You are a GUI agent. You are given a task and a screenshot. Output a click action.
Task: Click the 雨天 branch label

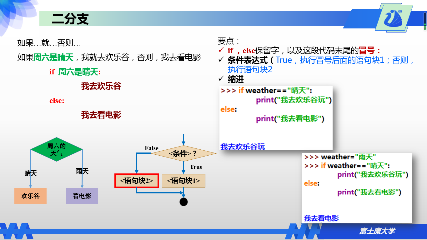tap(82, 171)
